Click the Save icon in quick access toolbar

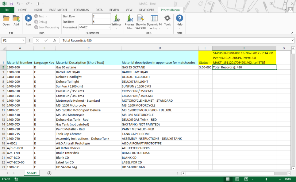point(11,3)
